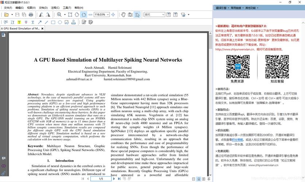The image size is (305, 182).
Task: Click the 积分策略 link
Action: pos(237,140)
